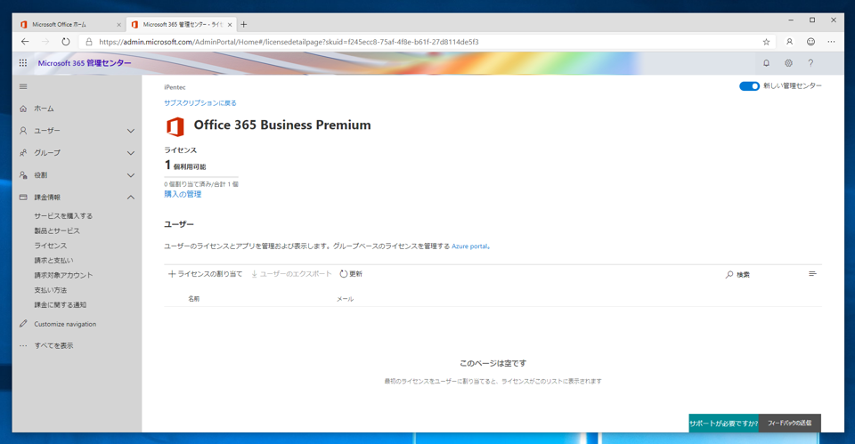Open the help question mark icon
Image resolution: width=855 pixels, height=444 pixels.
[810, 63]
